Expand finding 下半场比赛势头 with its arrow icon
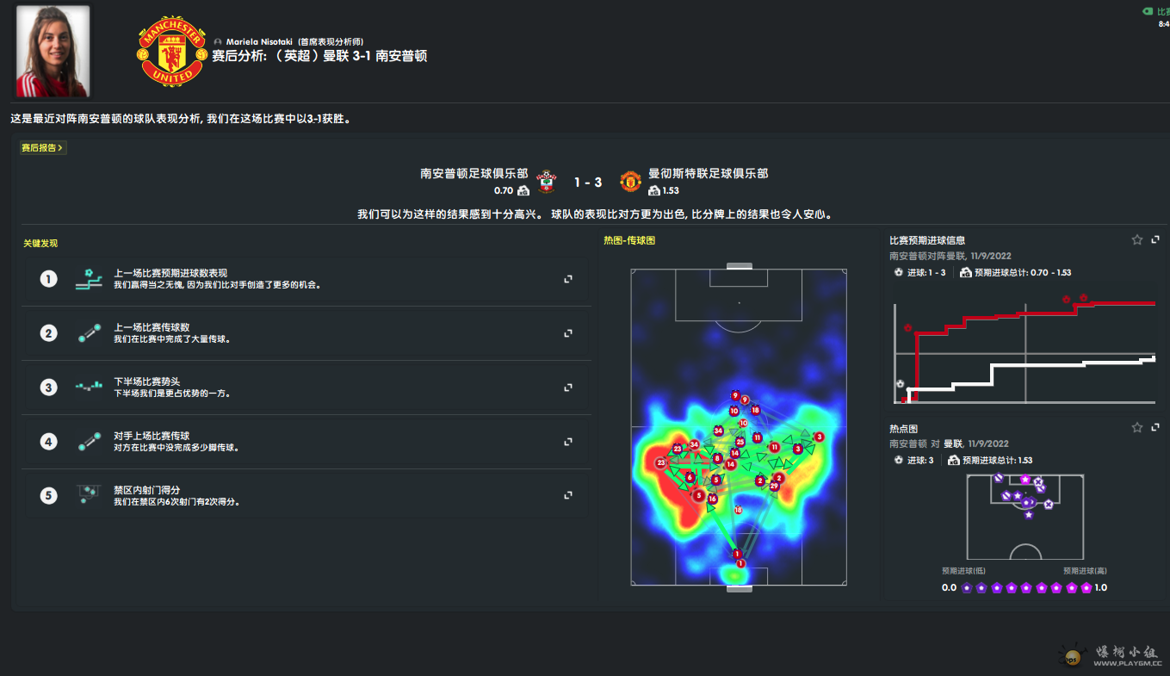 click(x=568, y=388)
